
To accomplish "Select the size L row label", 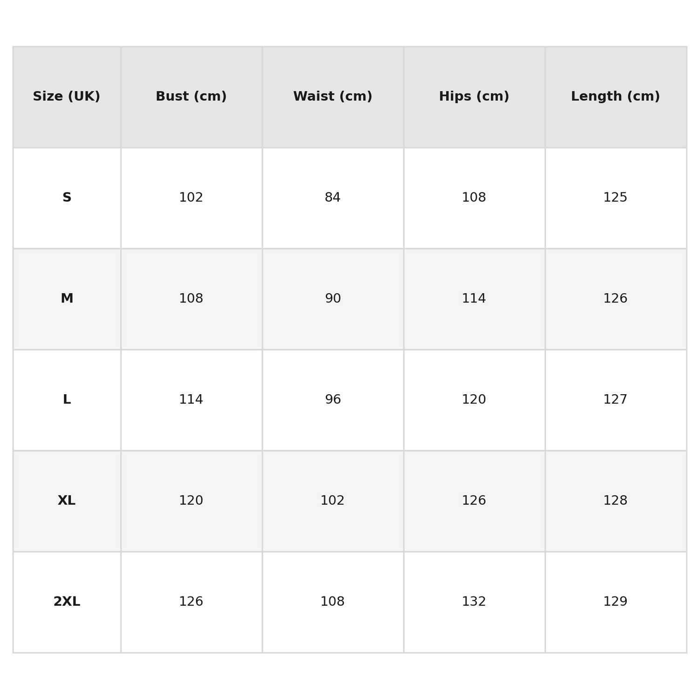I will coord(67,400).
